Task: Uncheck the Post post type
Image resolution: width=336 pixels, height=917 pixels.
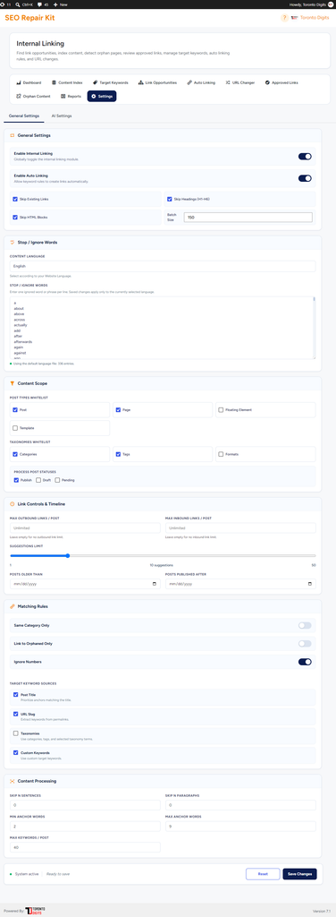Action: tap(15, 410)
